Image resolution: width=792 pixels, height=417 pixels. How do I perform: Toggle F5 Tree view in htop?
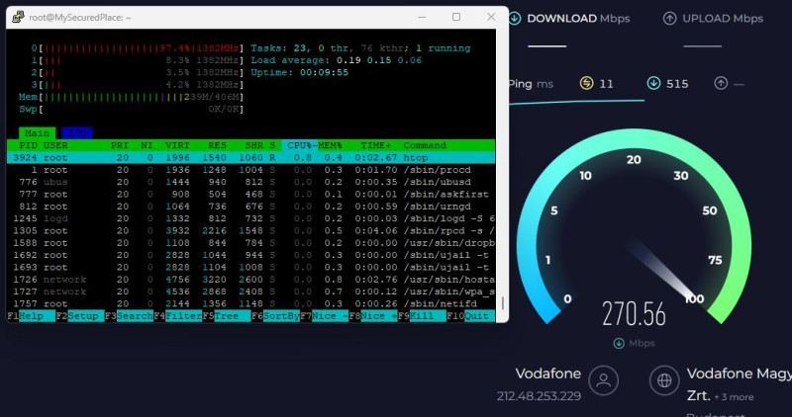pos(227,316)
